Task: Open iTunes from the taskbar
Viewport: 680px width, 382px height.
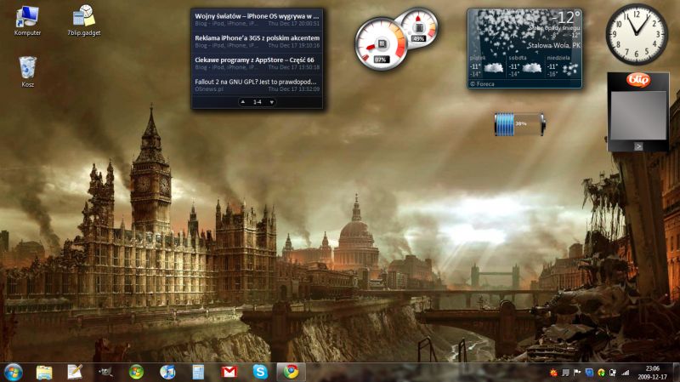Action: [x=167, y=372]
